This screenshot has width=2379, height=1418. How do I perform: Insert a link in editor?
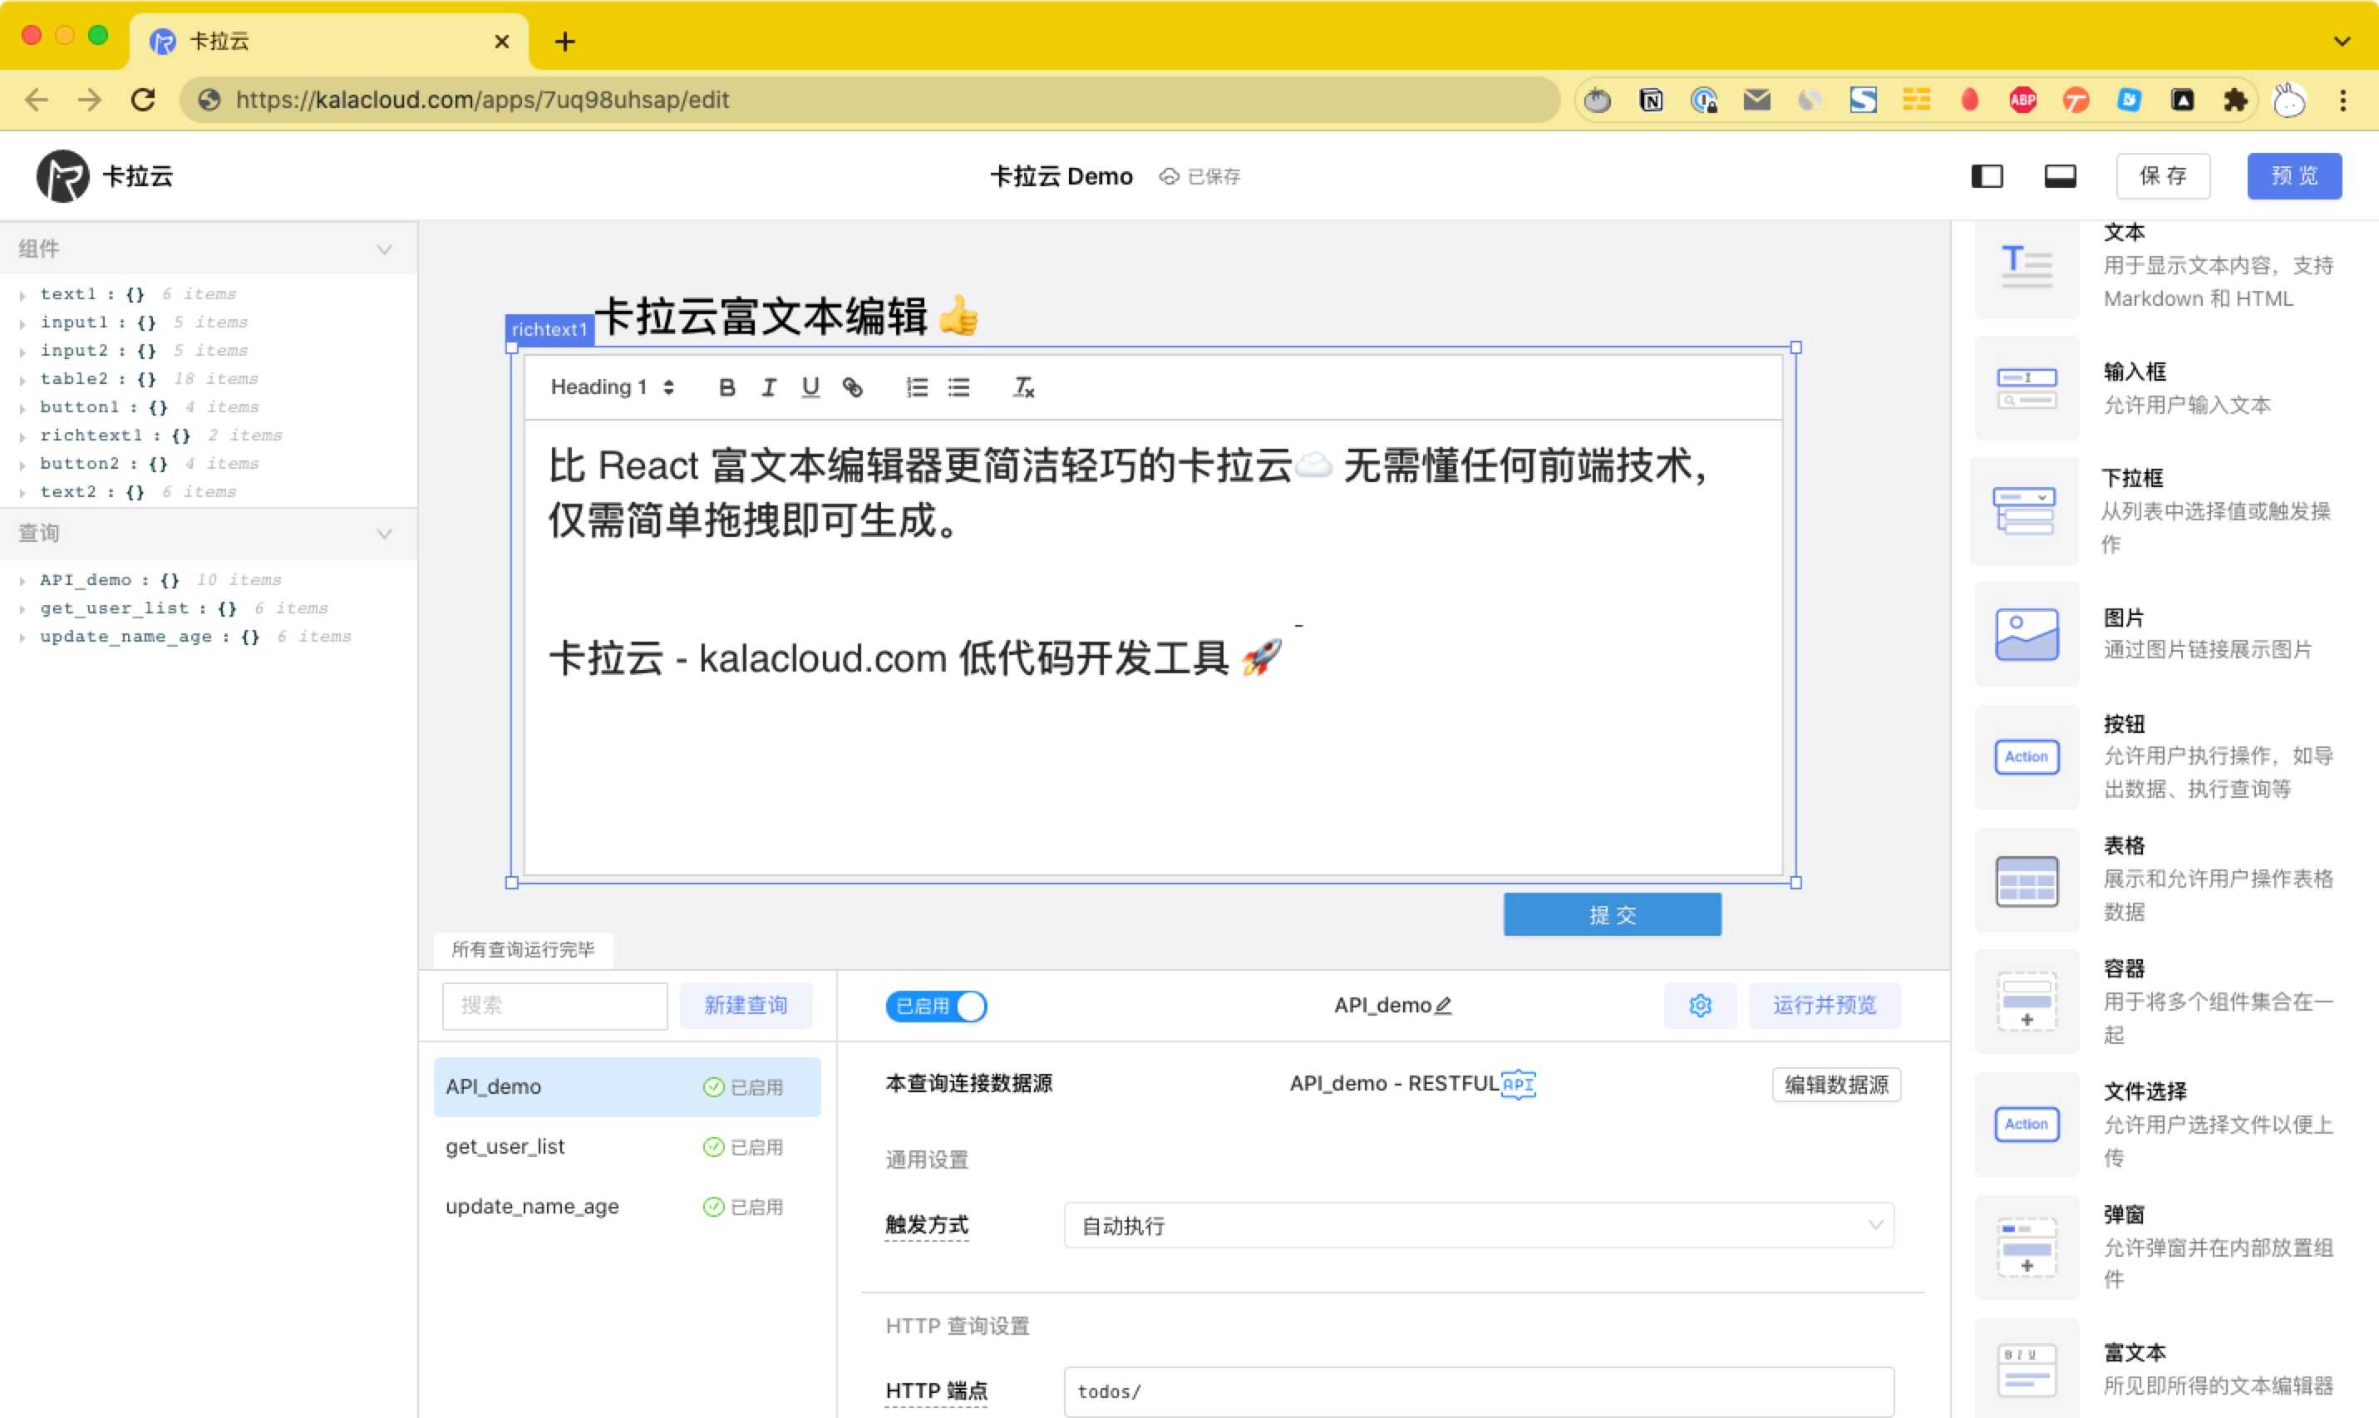852,387
